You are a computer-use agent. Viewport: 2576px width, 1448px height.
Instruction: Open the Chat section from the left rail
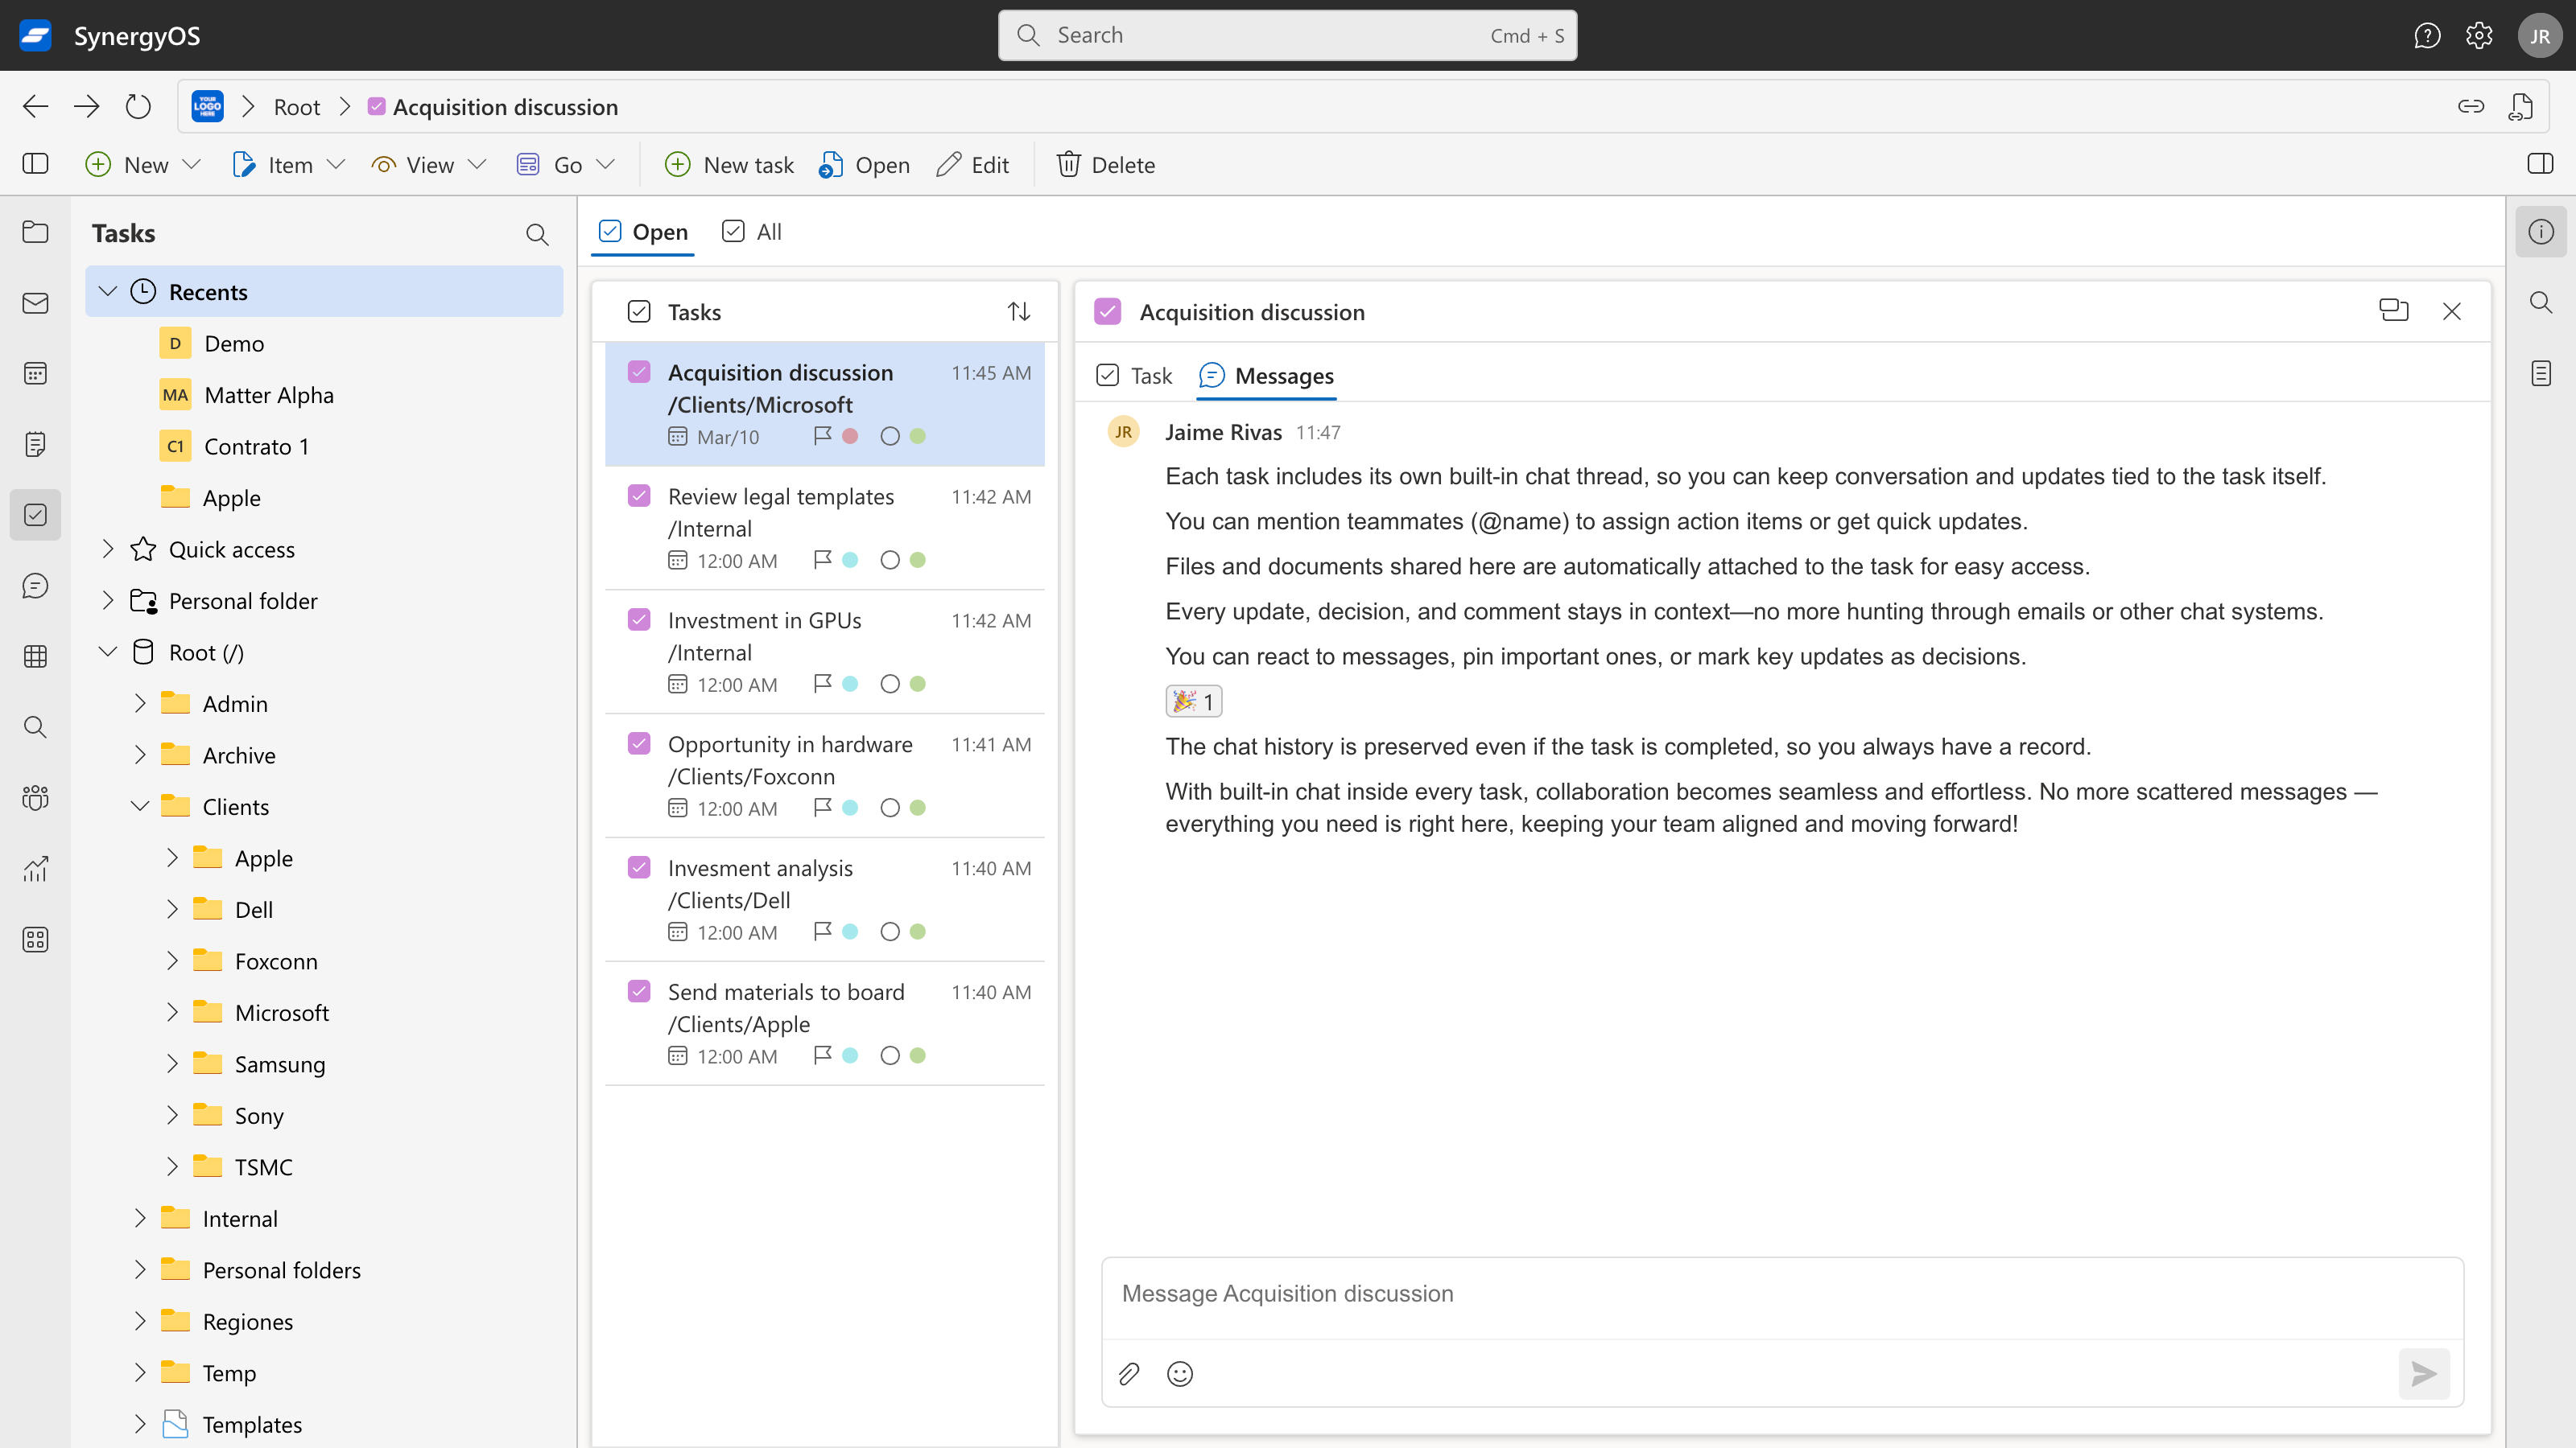[35, 586]
